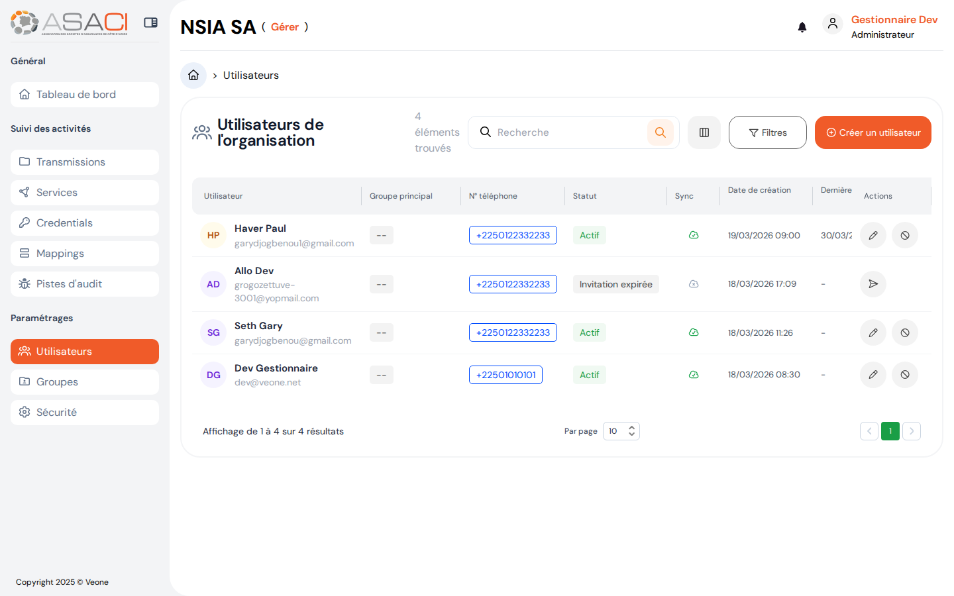Resend invitation to Allo Dev
The height and width of the screenshot is (596, 954).
873,284
